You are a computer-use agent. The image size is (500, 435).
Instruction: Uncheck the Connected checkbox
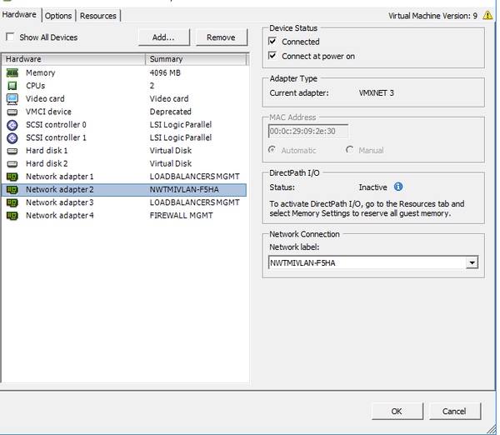pyautogui.click(x=272, y=41)
